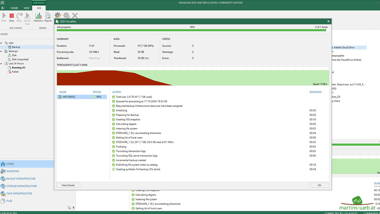Click the ACTION column header
This screenshot has width=380, height=214.
(x=117, y=92)
